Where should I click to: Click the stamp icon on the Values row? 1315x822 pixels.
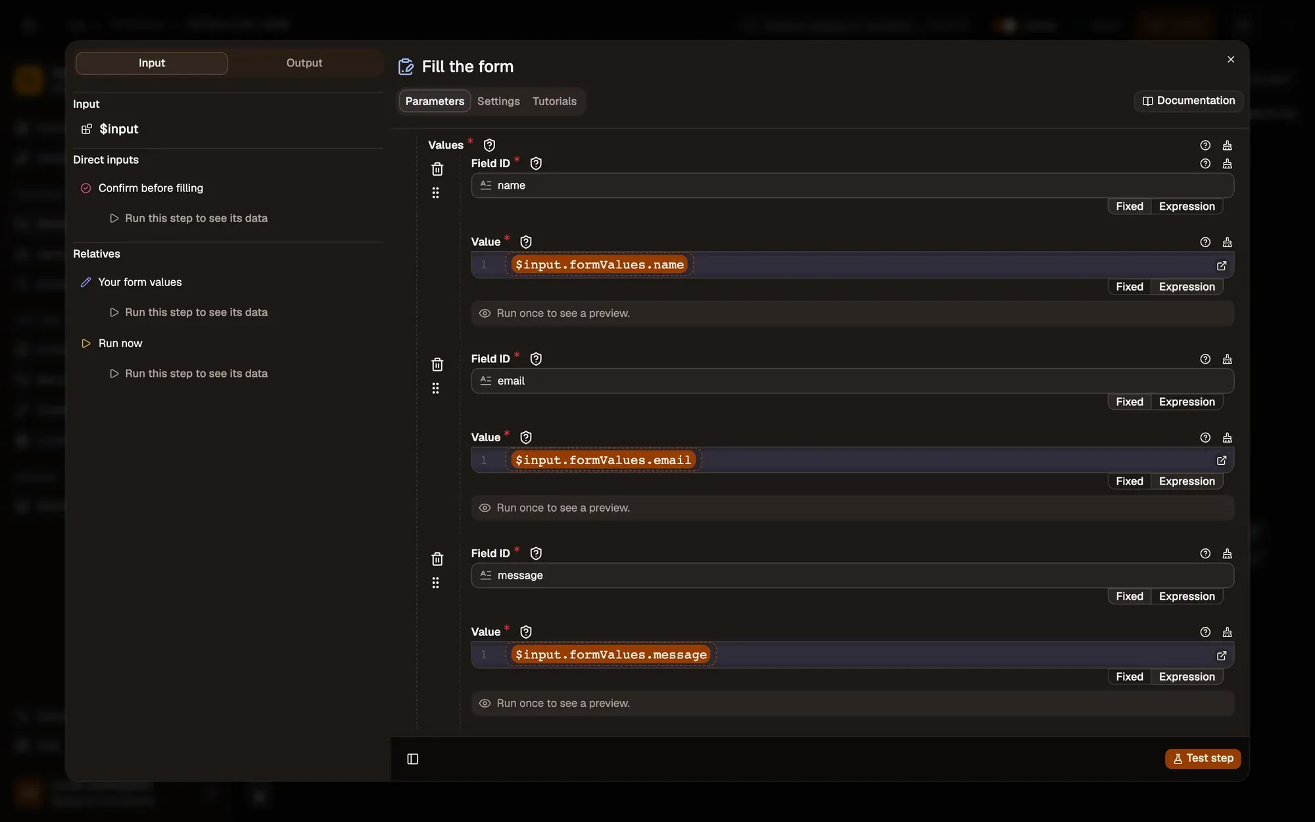point(1227,145)
